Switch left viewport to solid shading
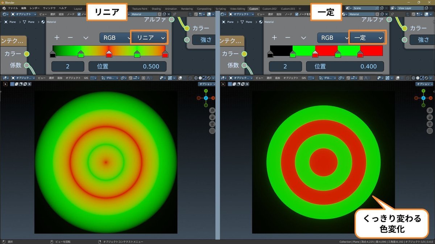The width and height of the screenshot is (435, 244). [x=200, y=78]
